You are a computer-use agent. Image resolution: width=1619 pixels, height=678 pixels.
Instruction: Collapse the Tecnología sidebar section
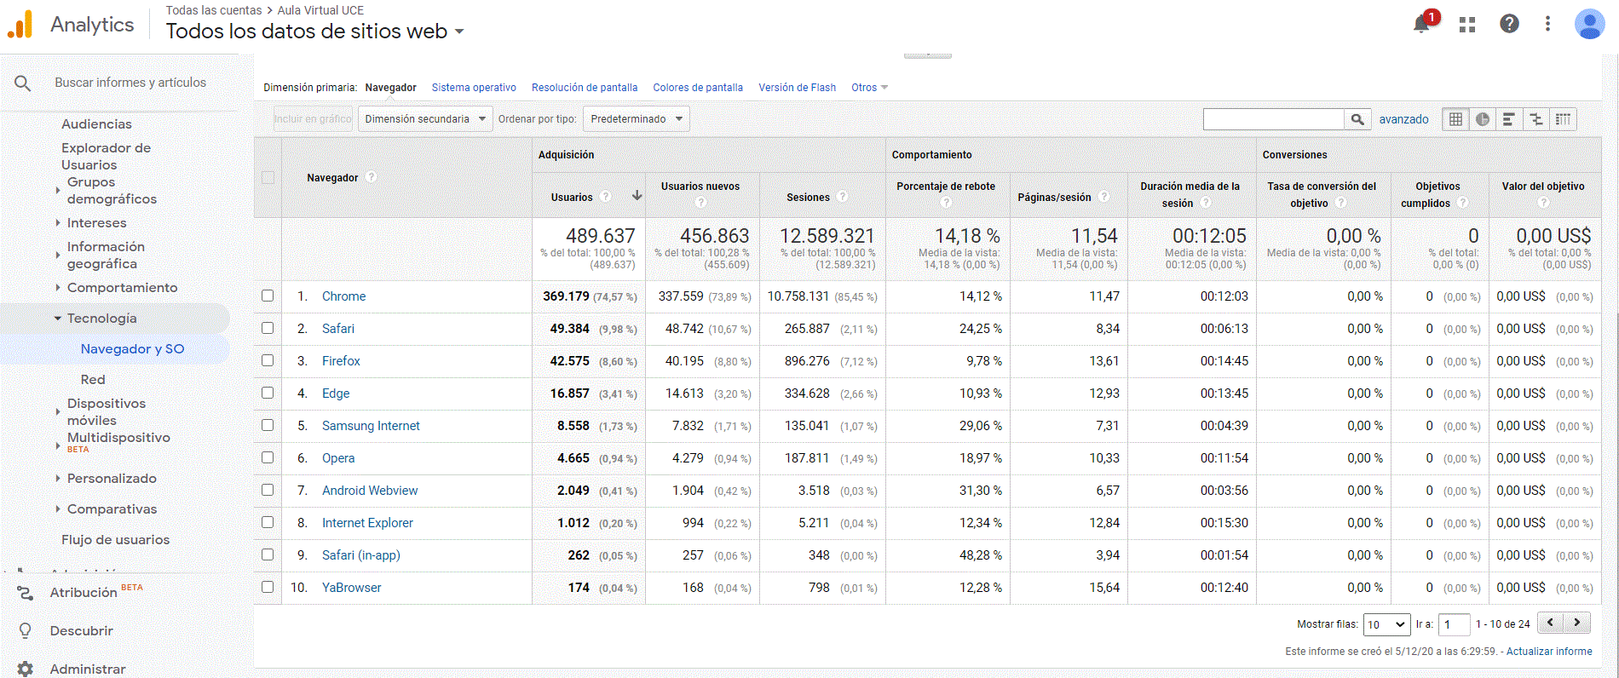point(58,319)
